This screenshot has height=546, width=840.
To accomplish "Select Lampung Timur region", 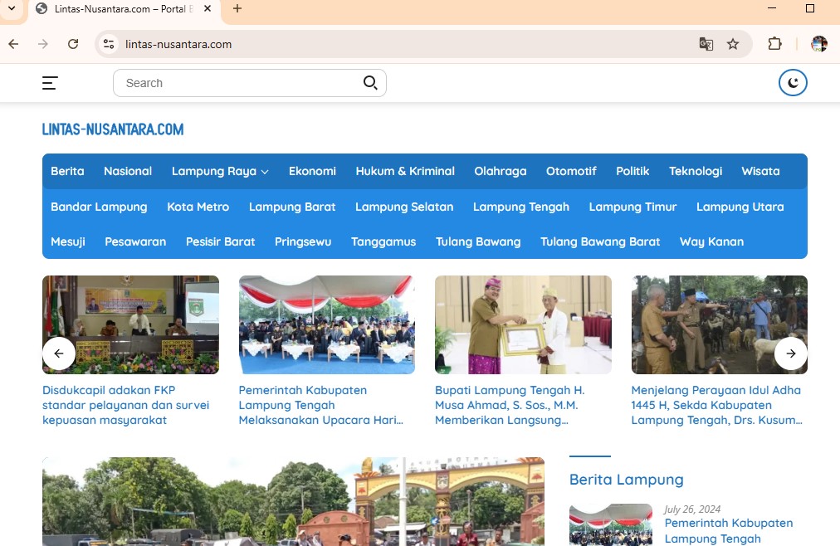I will 632,207.
